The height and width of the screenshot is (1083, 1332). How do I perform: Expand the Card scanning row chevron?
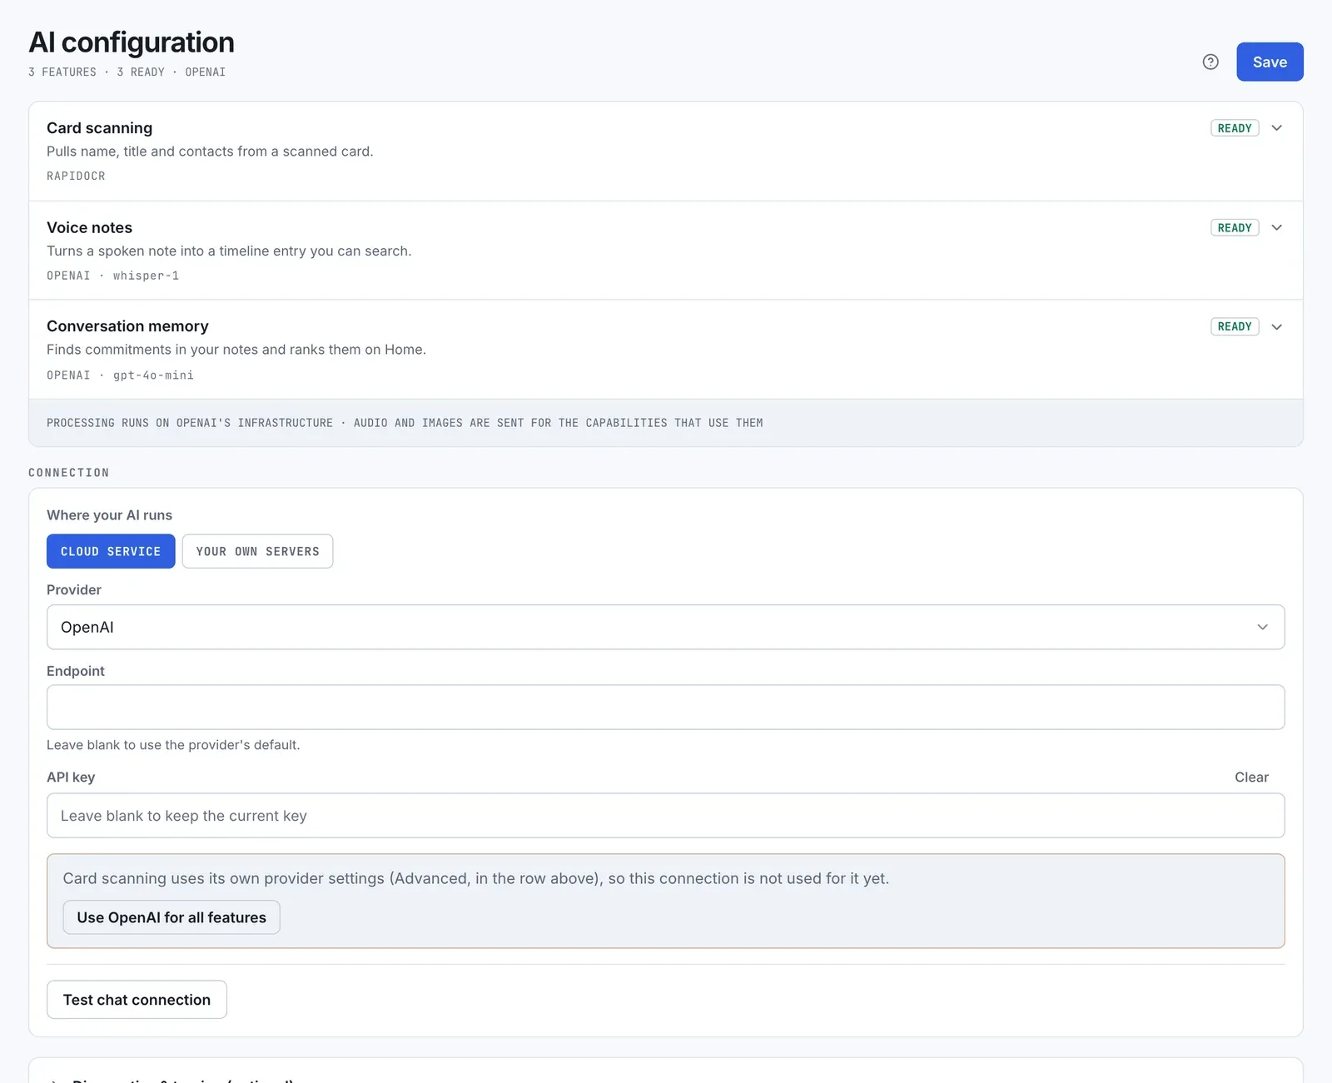1277,128
